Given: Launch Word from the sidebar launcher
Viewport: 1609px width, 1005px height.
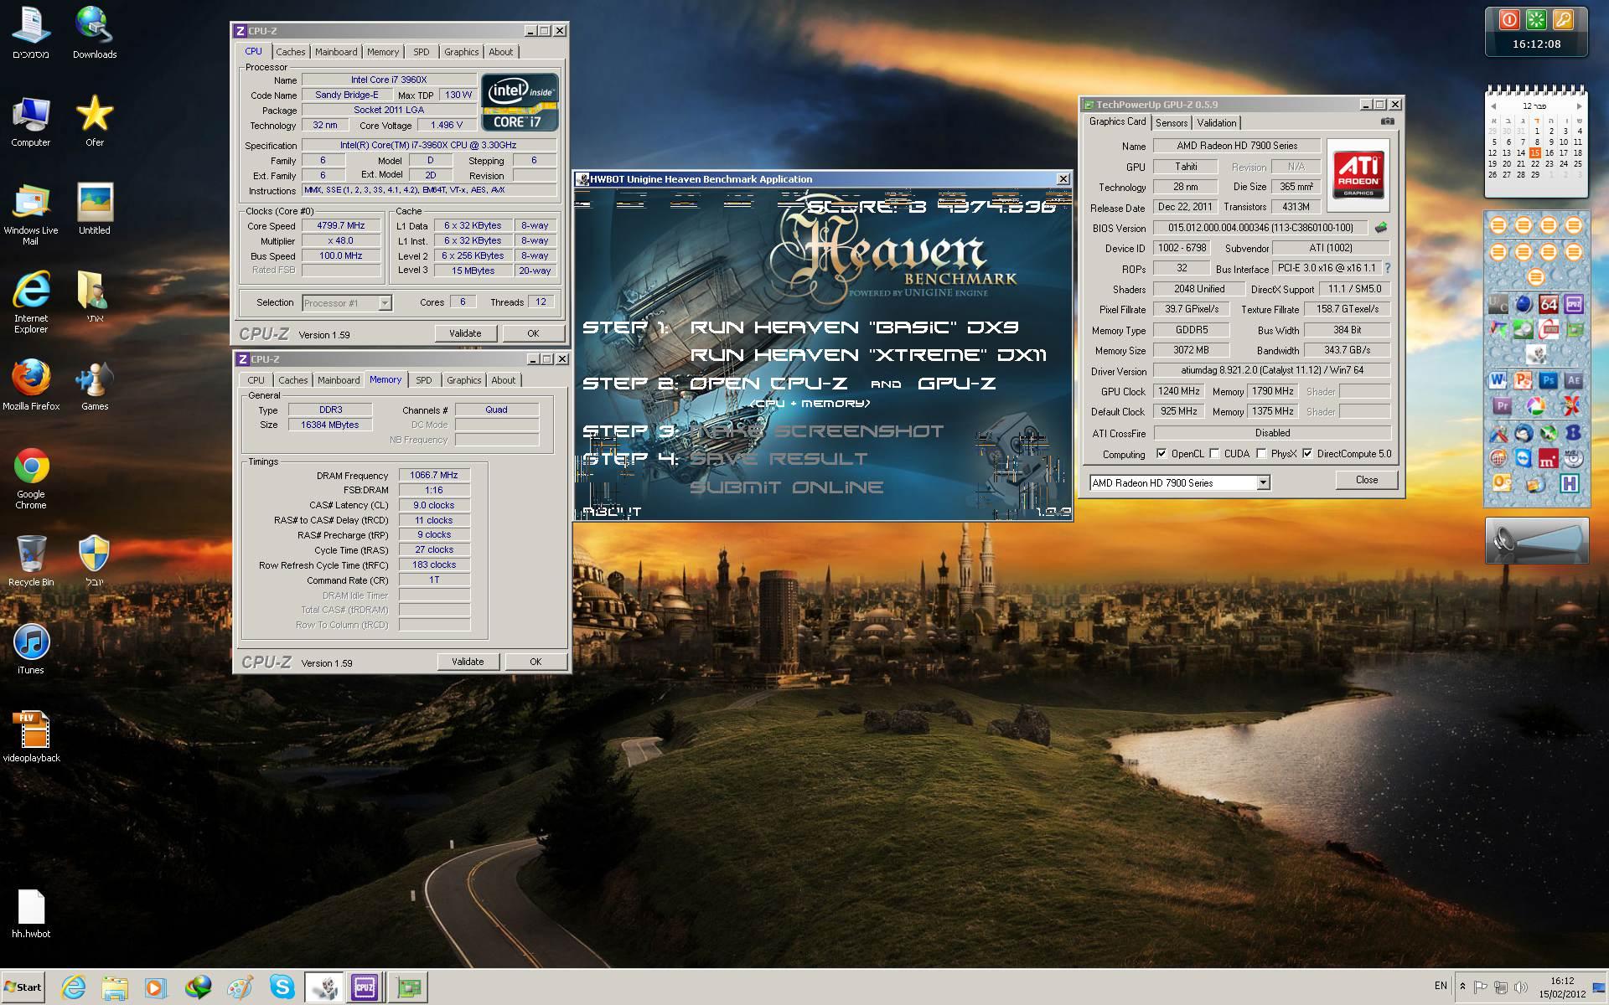Looking at the screenshot, I should coord(1498,380).
